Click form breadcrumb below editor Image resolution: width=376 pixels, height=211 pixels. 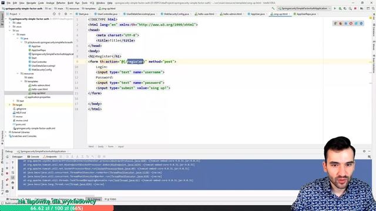(x=110, y=147)
